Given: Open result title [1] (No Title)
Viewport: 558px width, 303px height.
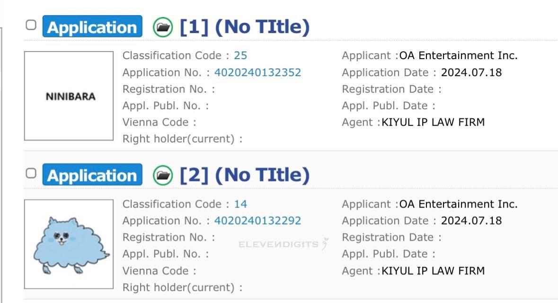Looking at the screenshot, I should pyautogui.click(x=245, y=27).
